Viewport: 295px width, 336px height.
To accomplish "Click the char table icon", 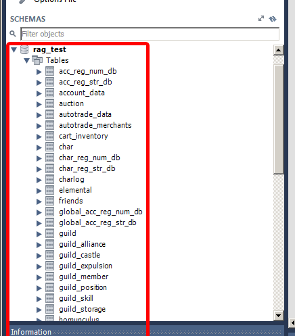I will pyautogui.click(x=49, y=147).
